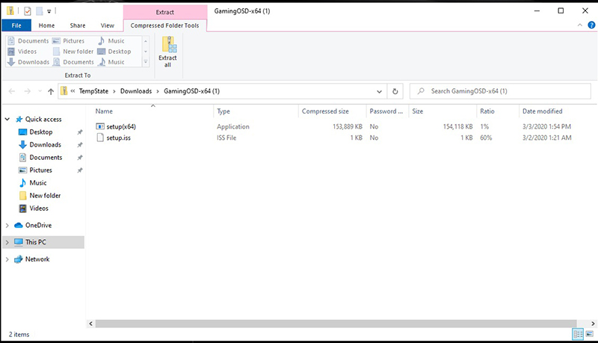Expand the OneDrive tree node
This screenshot has height=343, width=598.
(7, 226)
